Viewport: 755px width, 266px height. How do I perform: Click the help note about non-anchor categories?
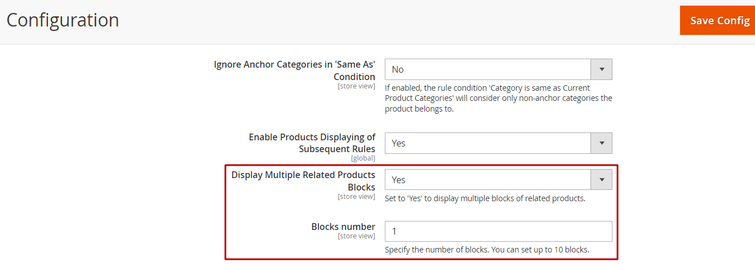coord(498,99)
